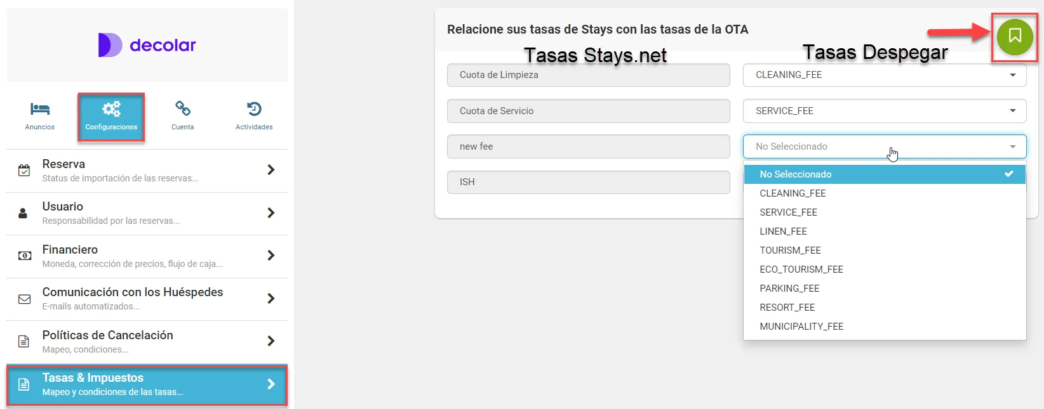Choose SERVICE_FEE from the open dropdown list

pos(885,212)
